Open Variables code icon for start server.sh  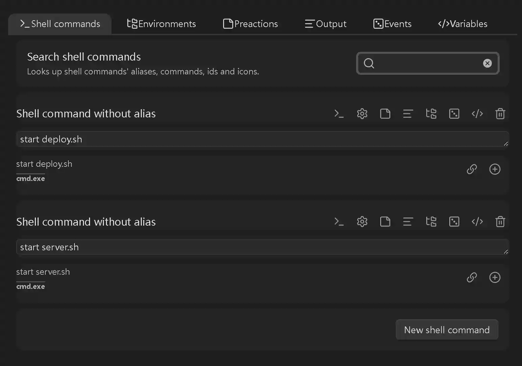477,222
